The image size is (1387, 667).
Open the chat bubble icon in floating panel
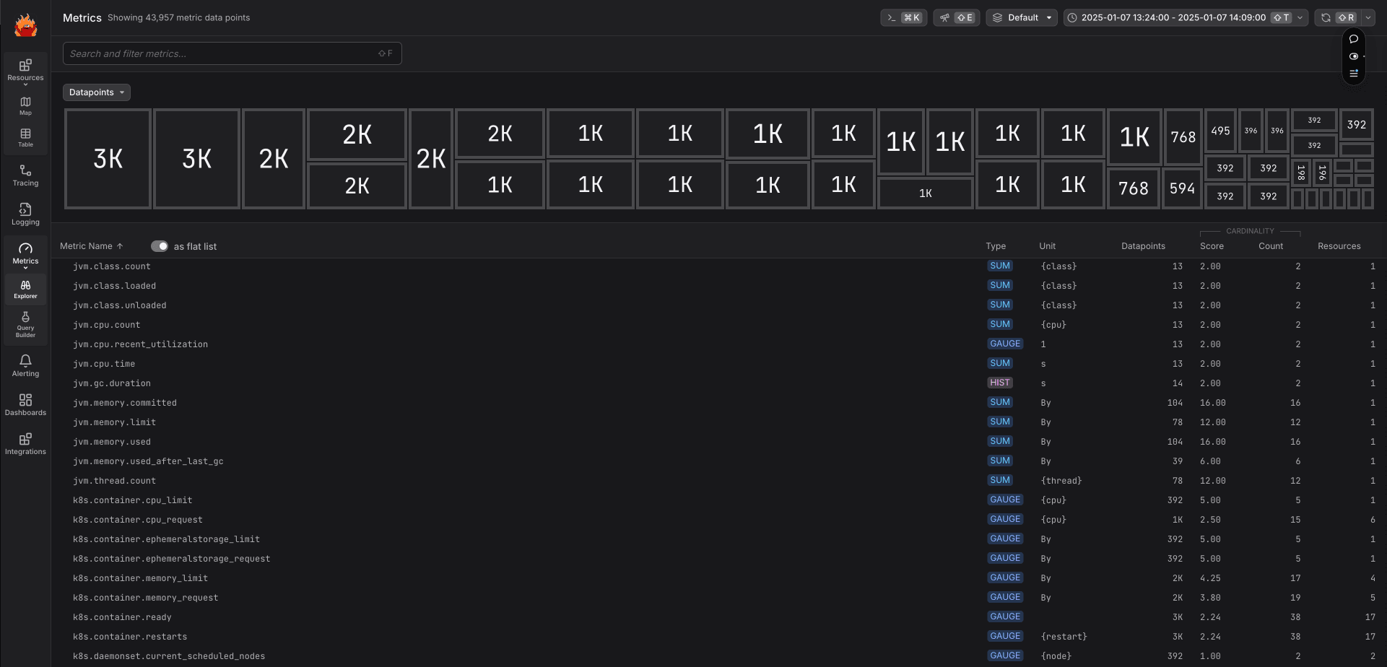[x=1354, y=39]
